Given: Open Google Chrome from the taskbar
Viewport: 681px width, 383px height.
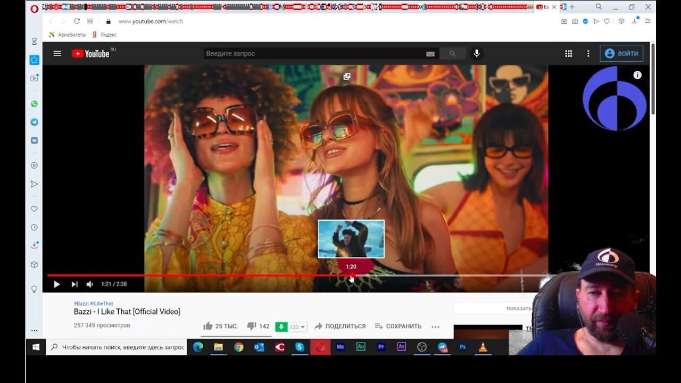Looking at the screenshot, I should click(x=239, y=347).
